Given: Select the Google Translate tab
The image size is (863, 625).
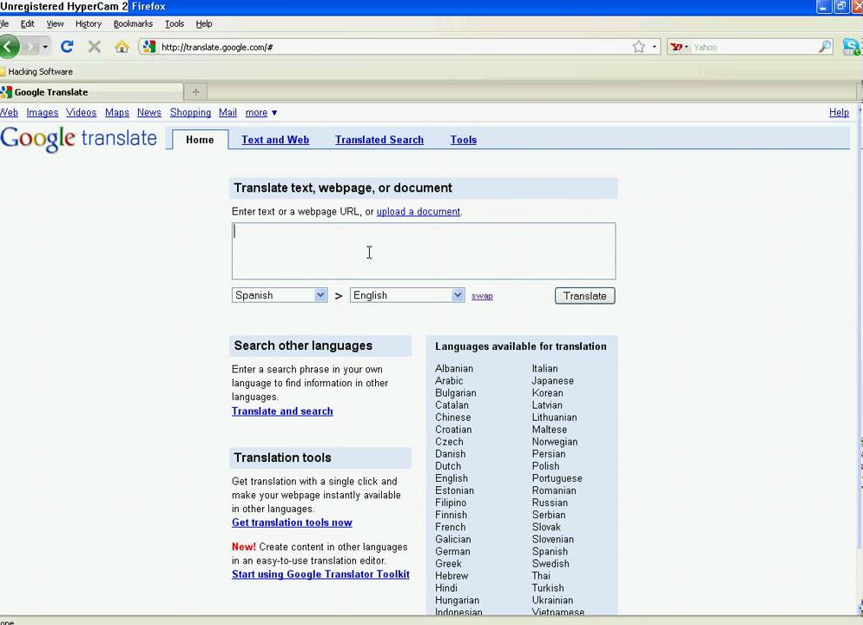Looking at the screenshot, I should click(x=91, y=92).
